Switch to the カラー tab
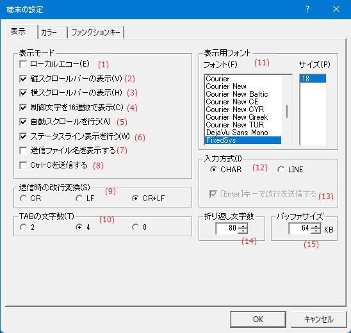The image size is (351, 333). click(x=53, y=33)
